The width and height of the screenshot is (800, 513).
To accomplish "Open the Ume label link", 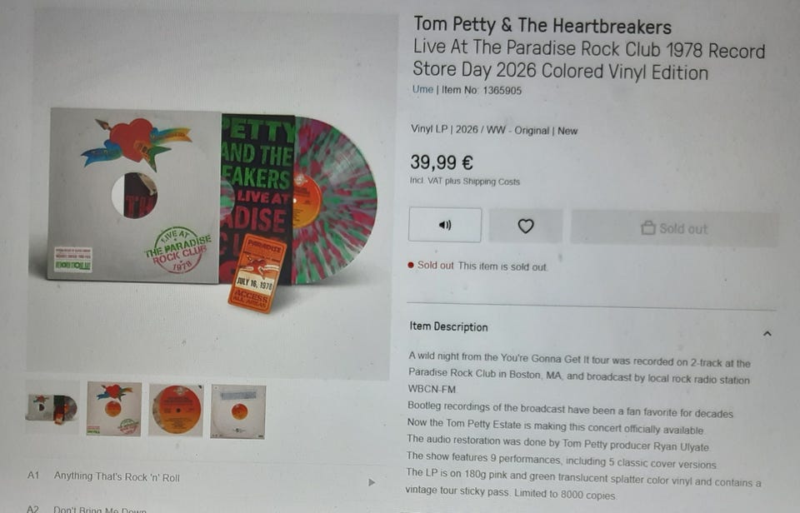I will 422,89.
